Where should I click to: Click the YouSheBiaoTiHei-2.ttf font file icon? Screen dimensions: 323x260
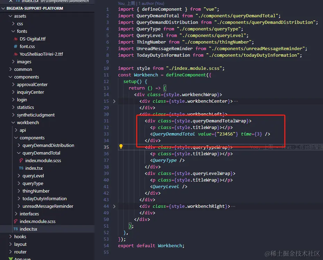coord(16,54)
